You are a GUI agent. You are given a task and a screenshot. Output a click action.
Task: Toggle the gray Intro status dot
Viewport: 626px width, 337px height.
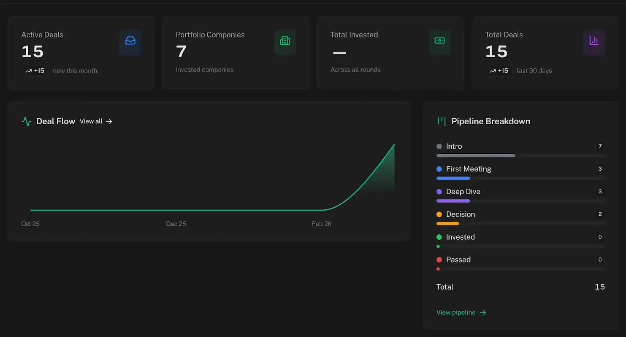439,146
